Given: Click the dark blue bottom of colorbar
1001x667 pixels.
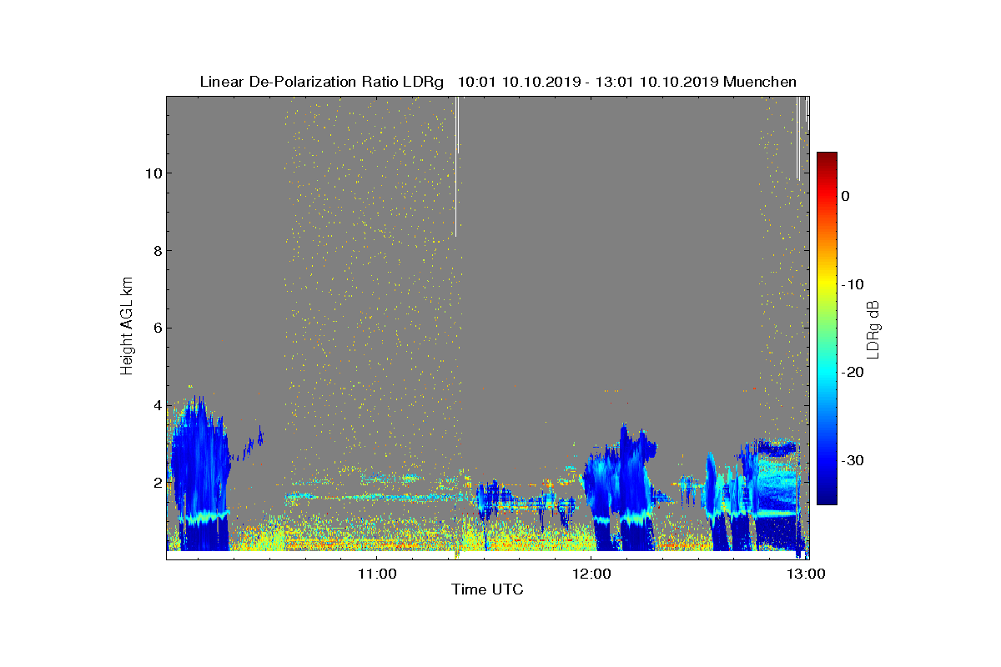Looking at the screenshot, I should point(827,499).
